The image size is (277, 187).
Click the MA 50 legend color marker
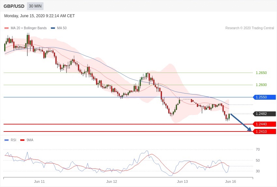[53, 28]
